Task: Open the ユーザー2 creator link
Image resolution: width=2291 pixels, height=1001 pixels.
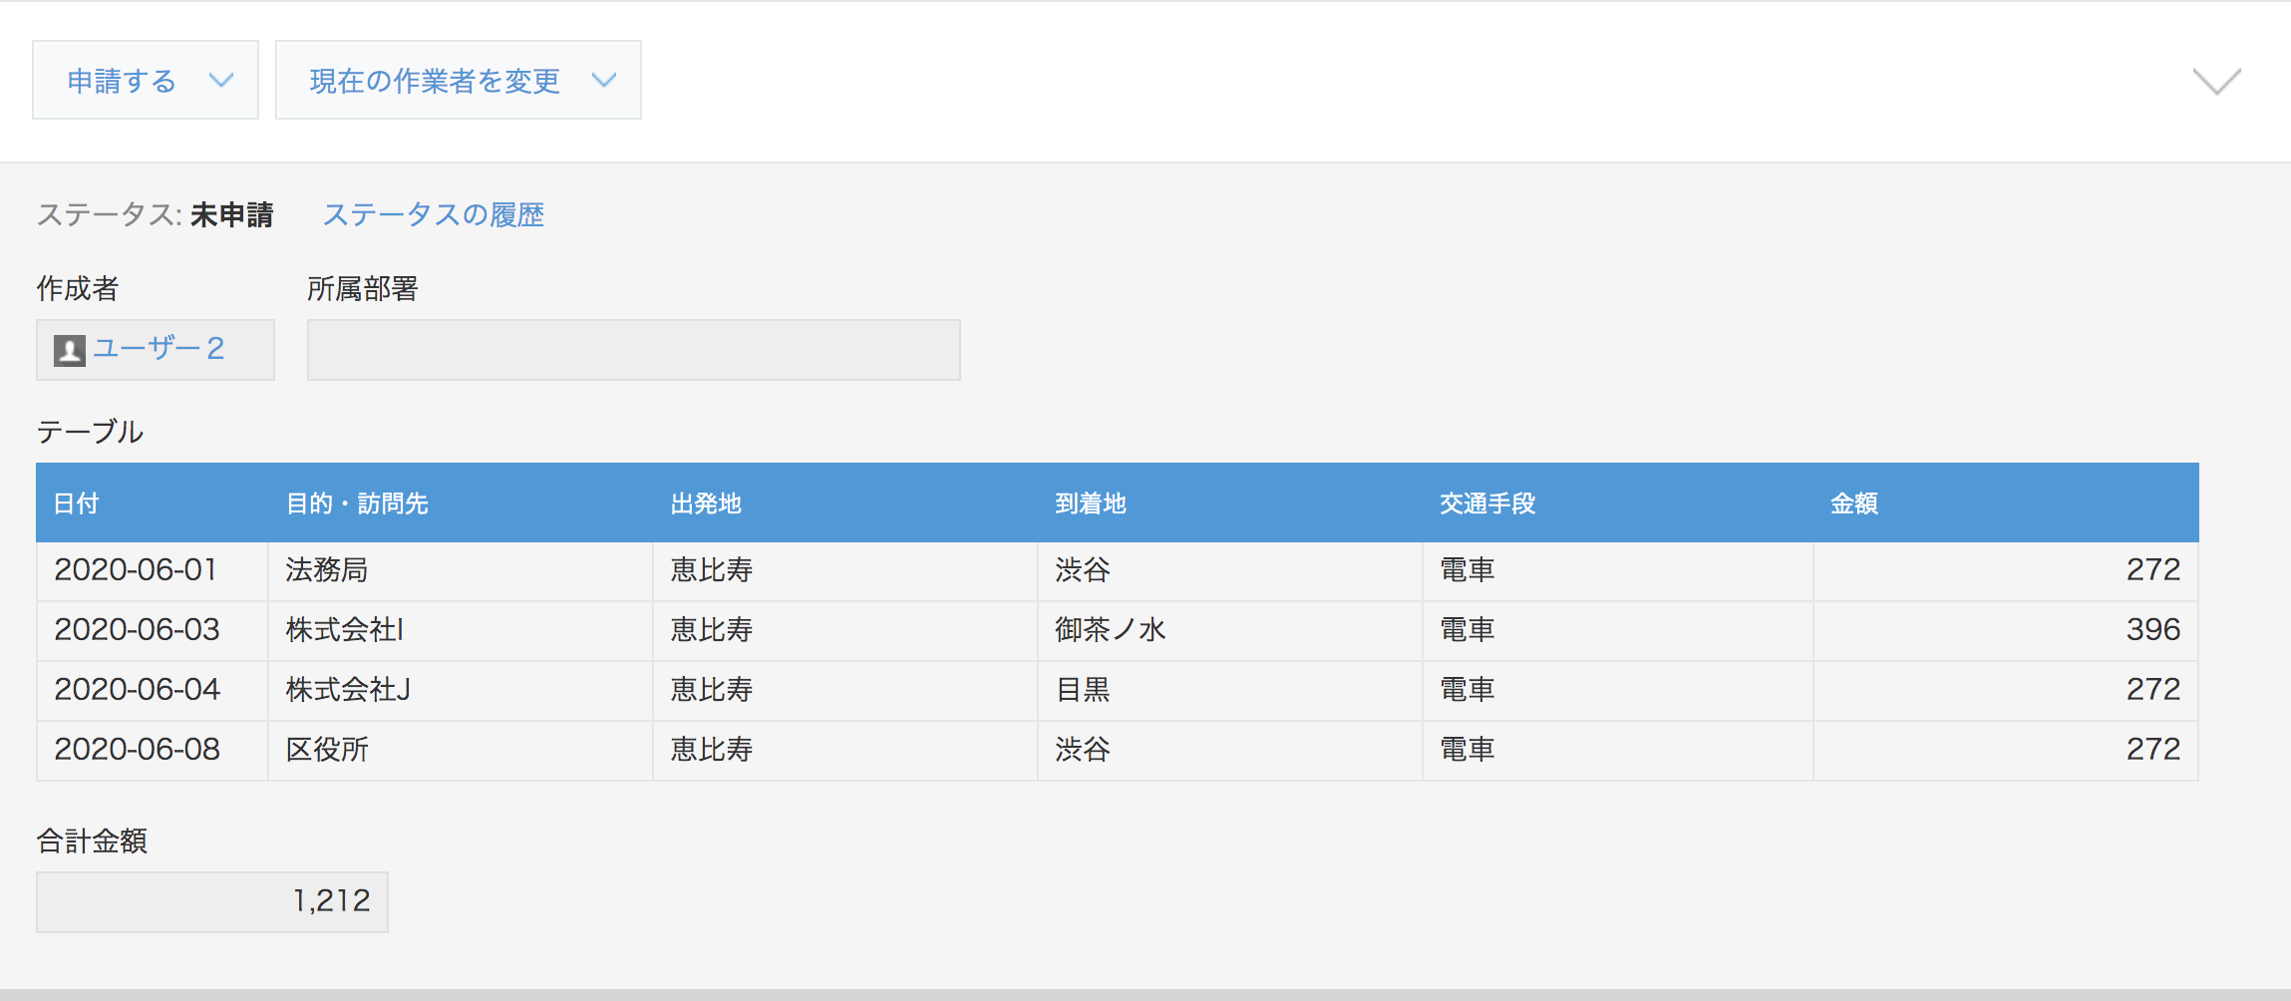Action: [159, 348]
